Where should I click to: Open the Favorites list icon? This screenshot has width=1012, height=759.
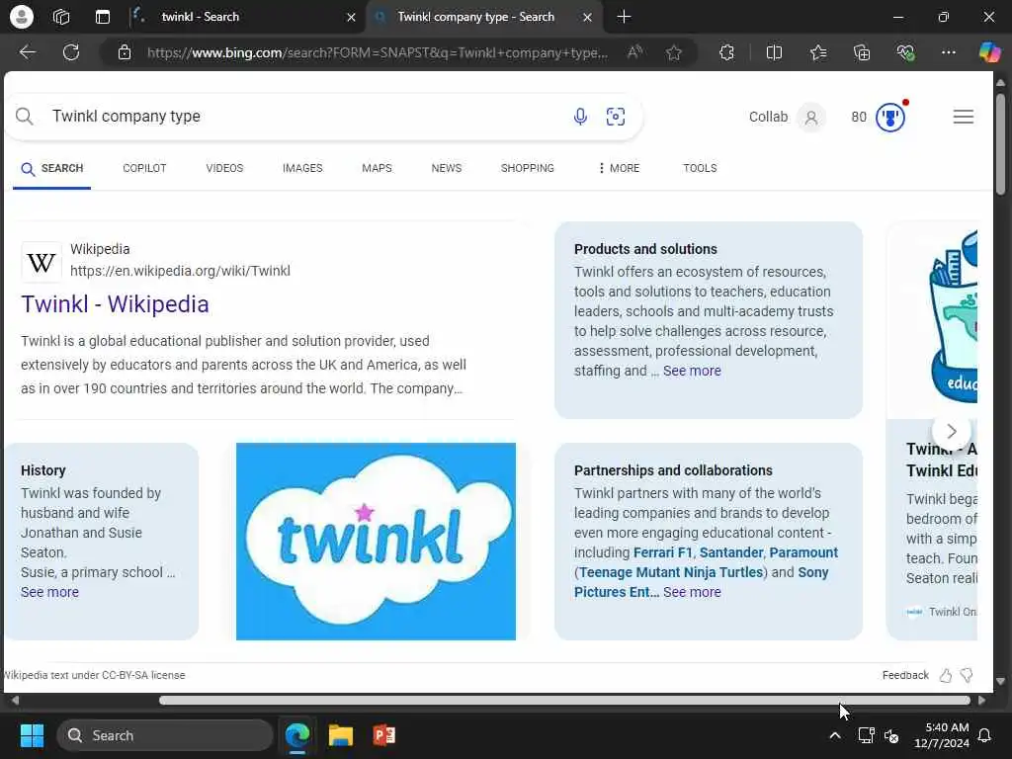[x=818, y=52]
